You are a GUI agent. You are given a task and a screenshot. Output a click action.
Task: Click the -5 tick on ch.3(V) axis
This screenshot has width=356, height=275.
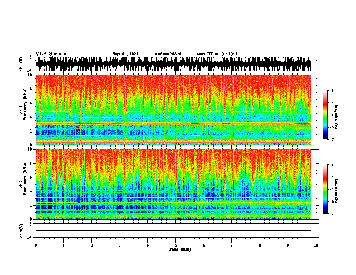click(x=31, y=238)
